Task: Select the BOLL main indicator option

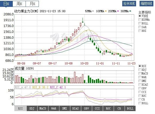Action: point(140,23)
